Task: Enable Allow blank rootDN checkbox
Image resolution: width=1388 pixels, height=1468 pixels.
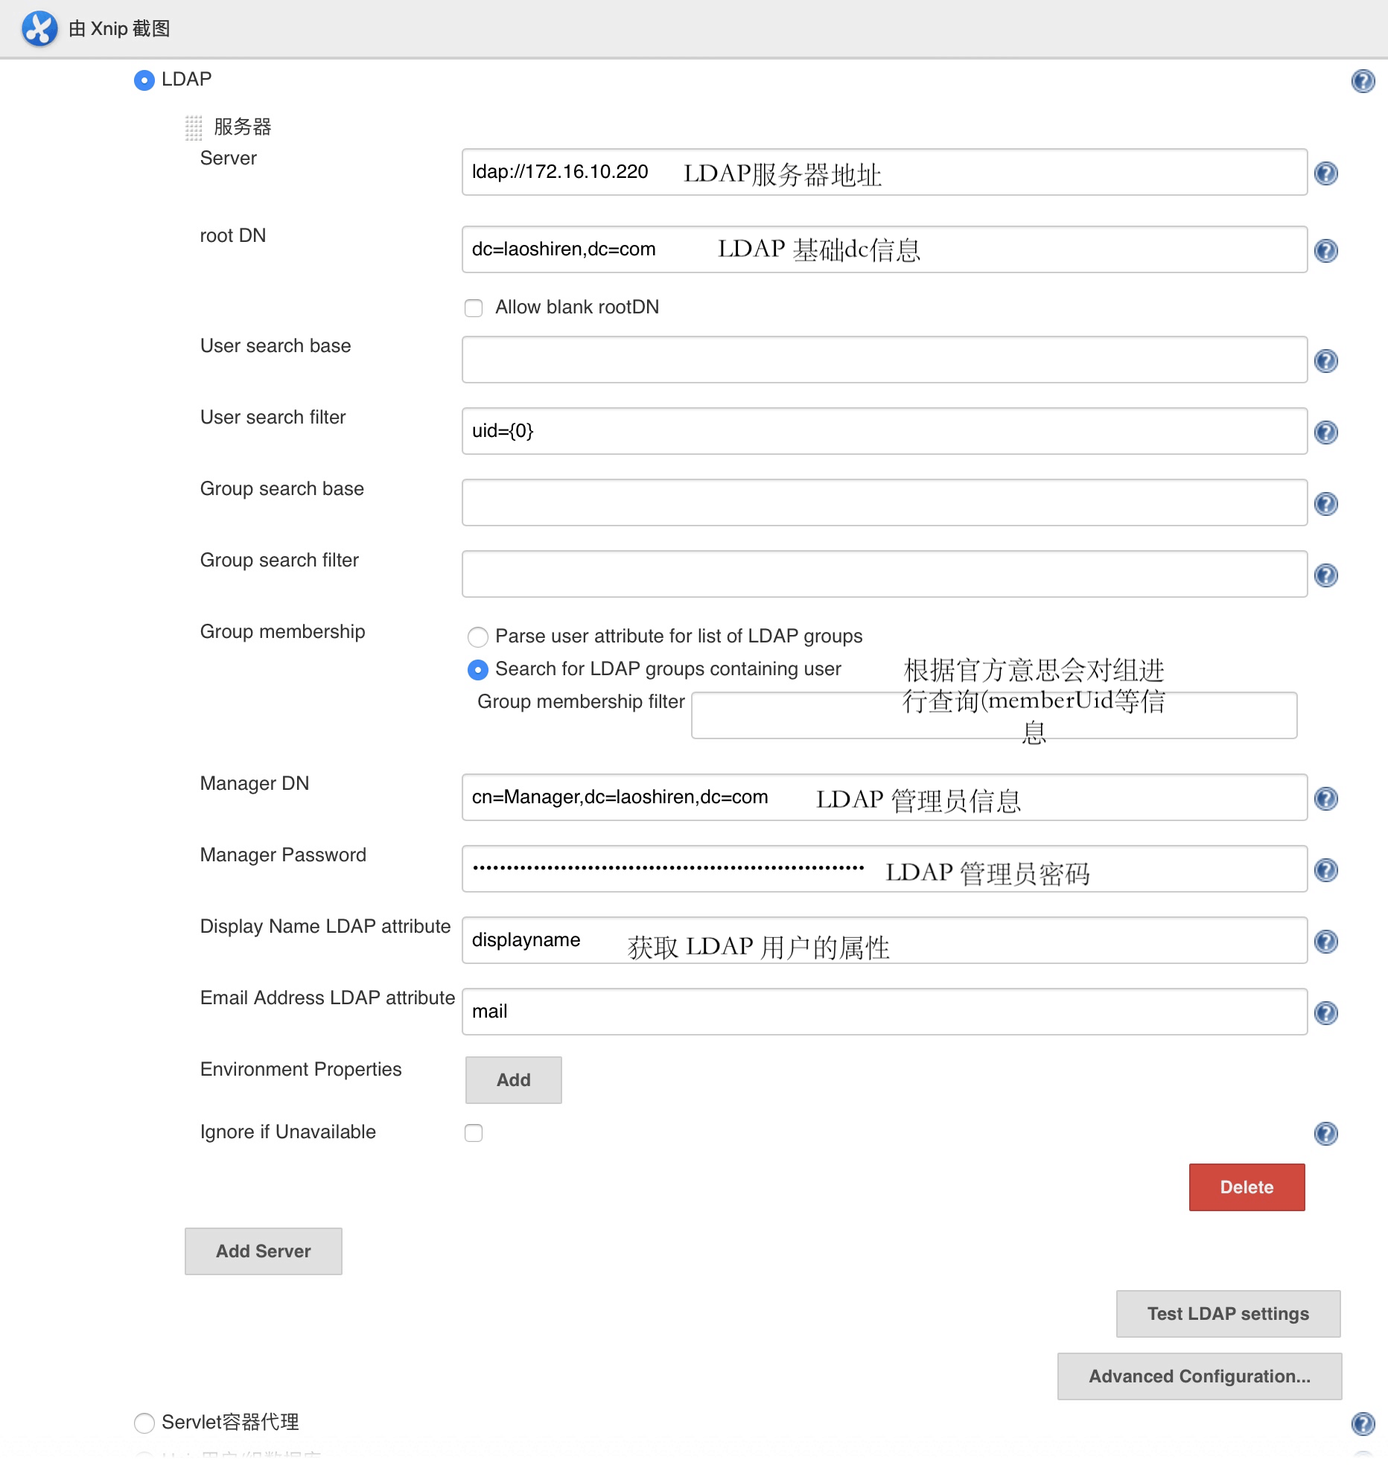Action: click(474, 308)
